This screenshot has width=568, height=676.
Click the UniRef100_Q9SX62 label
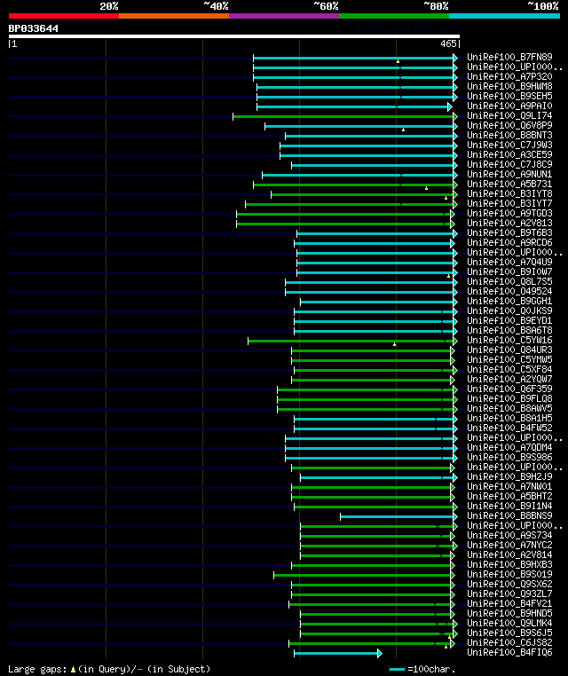[509, 584]
